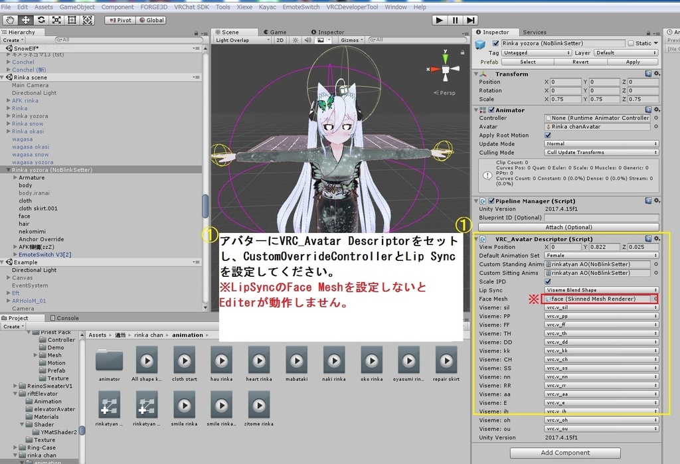Select the Scale tool
The image size is (680, 464).
[x=56, y=20]
